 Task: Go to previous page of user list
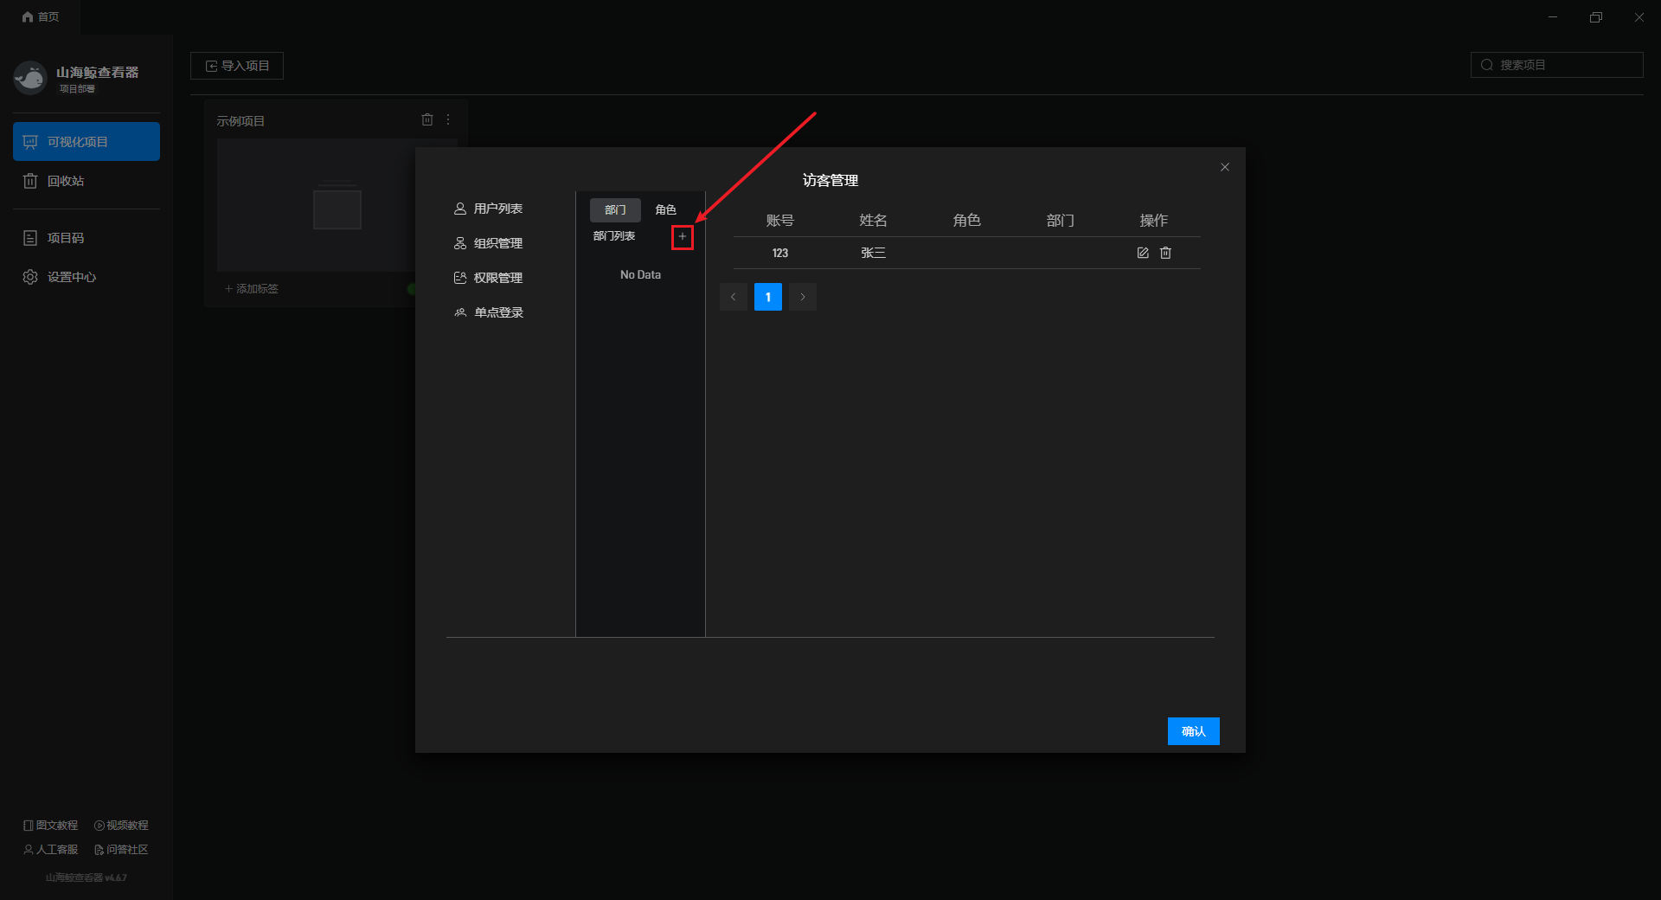pos(733,297)
